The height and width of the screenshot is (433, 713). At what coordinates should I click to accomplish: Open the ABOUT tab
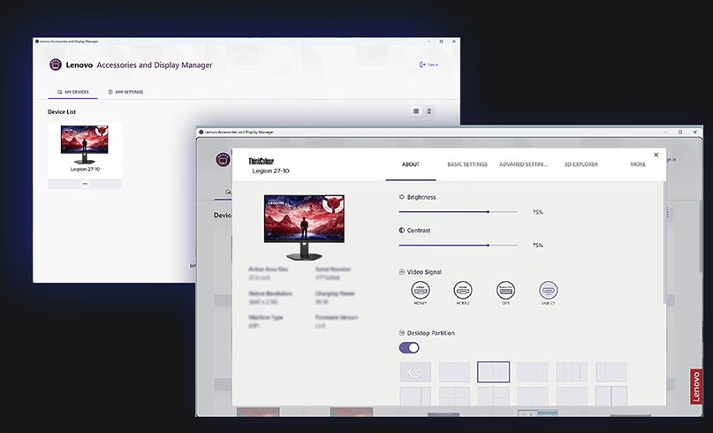click(x=411, y=164)
